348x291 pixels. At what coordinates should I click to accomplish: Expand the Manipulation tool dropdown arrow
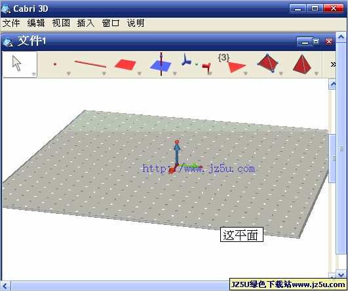coord(33,74)
